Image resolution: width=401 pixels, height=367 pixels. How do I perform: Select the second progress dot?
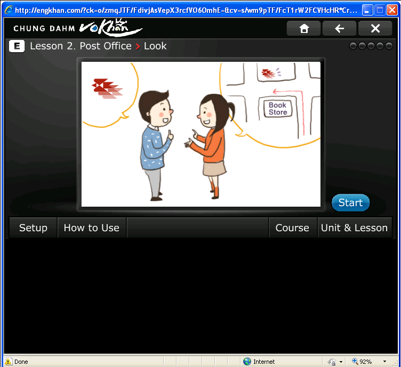(x=362, y=46)
